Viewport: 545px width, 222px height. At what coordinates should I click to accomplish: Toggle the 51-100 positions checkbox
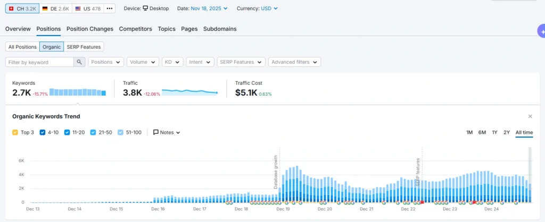[120, 132]
